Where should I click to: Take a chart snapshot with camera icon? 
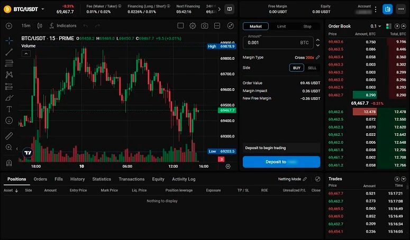[x=205, y=25]
